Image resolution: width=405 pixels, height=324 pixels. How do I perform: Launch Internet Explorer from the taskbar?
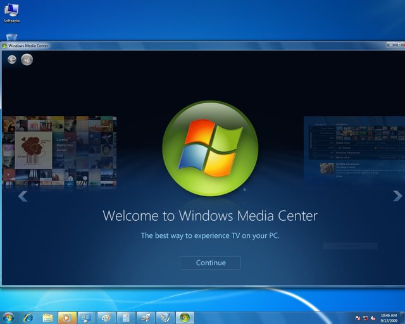pyautogui.click(x=28, y=318)
